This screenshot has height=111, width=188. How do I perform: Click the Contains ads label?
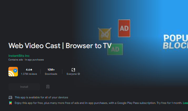point(16,60)
